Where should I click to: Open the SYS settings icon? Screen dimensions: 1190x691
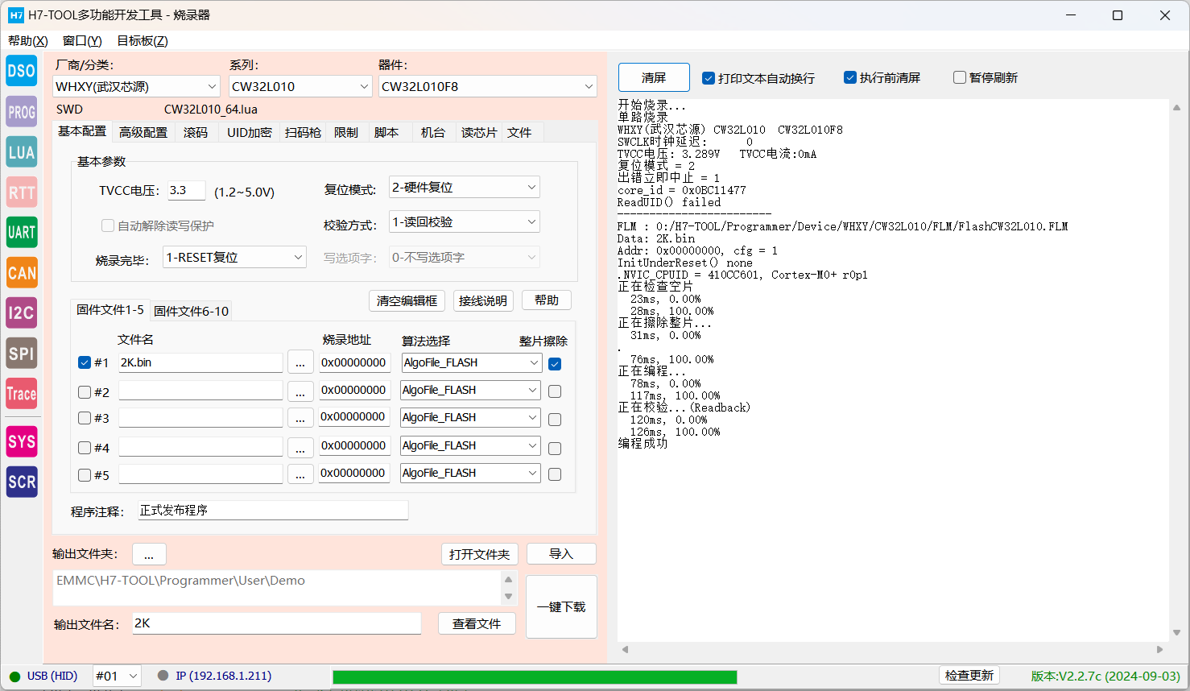tap(22, 441)
